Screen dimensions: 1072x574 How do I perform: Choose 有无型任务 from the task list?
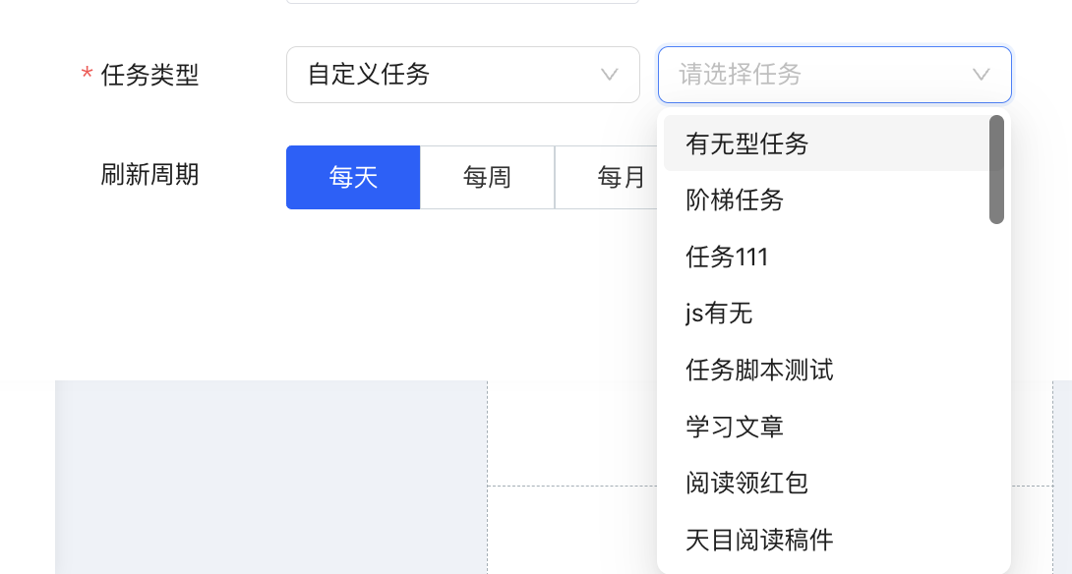tap(747, 144)
